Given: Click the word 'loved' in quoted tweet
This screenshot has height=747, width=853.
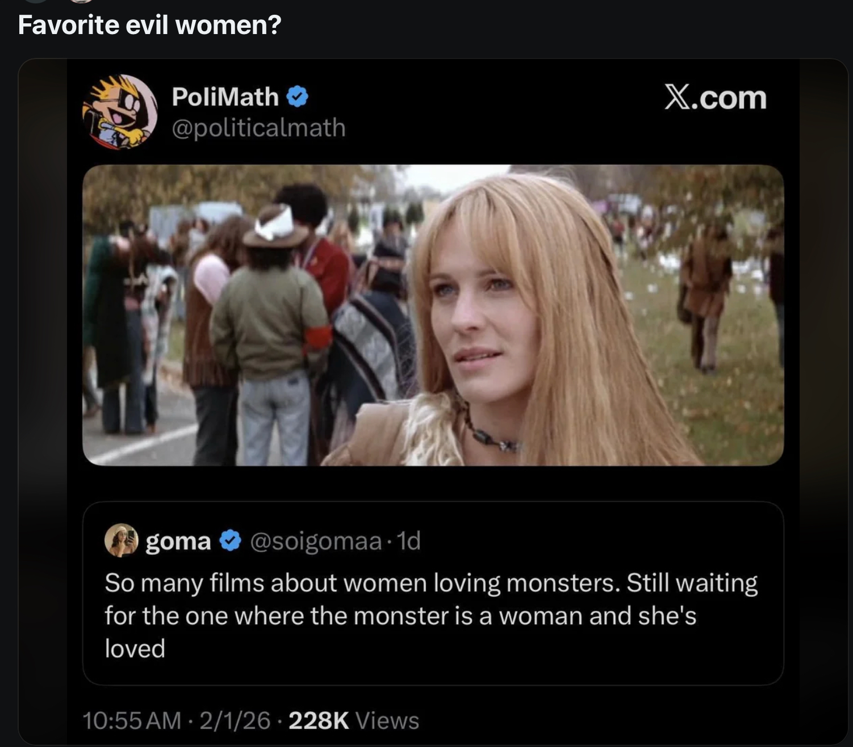Looking at the screenshot, I should pyautogui.click(x=135, y=648).
